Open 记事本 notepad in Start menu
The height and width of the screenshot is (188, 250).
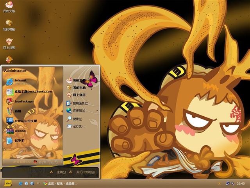(x=15, y=140)
